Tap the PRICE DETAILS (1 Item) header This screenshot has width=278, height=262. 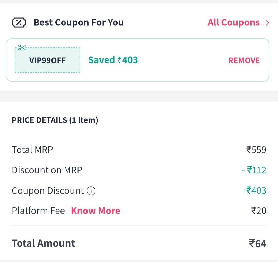(55, 120)
